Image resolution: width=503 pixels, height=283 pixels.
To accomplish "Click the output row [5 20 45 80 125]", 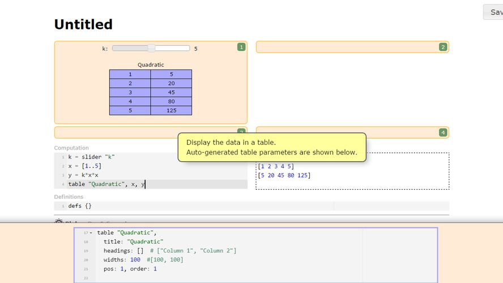I will click(284, 175).
